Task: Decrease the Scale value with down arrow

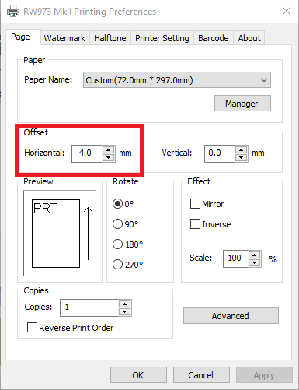Action: (255, 262)
